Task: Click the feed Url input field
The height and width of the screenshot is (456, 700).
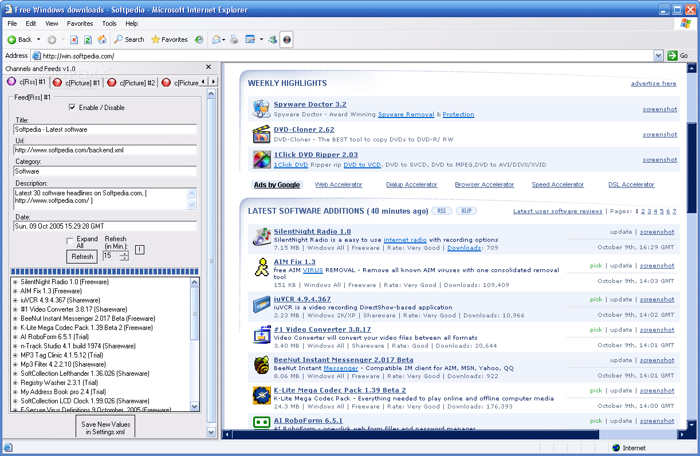Action: [x=105, y=150]
